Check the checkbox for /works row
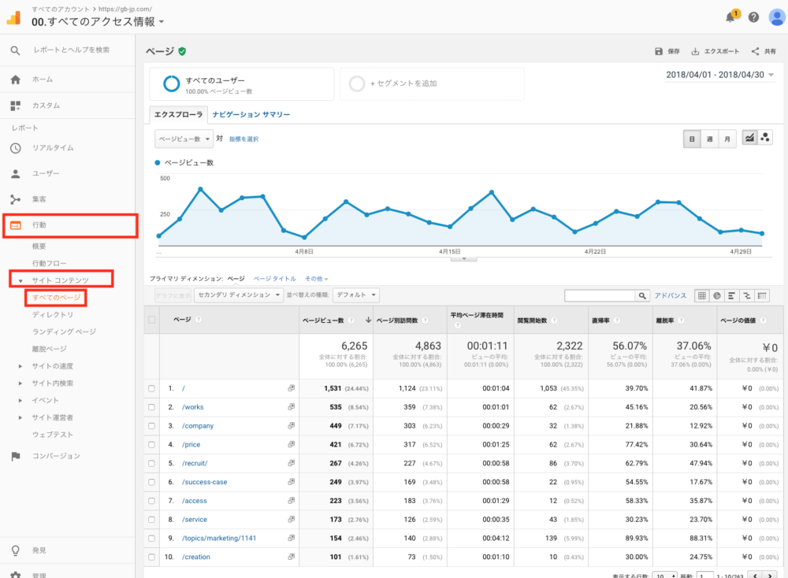Screen dimensions: 788x578 [152, 407]
